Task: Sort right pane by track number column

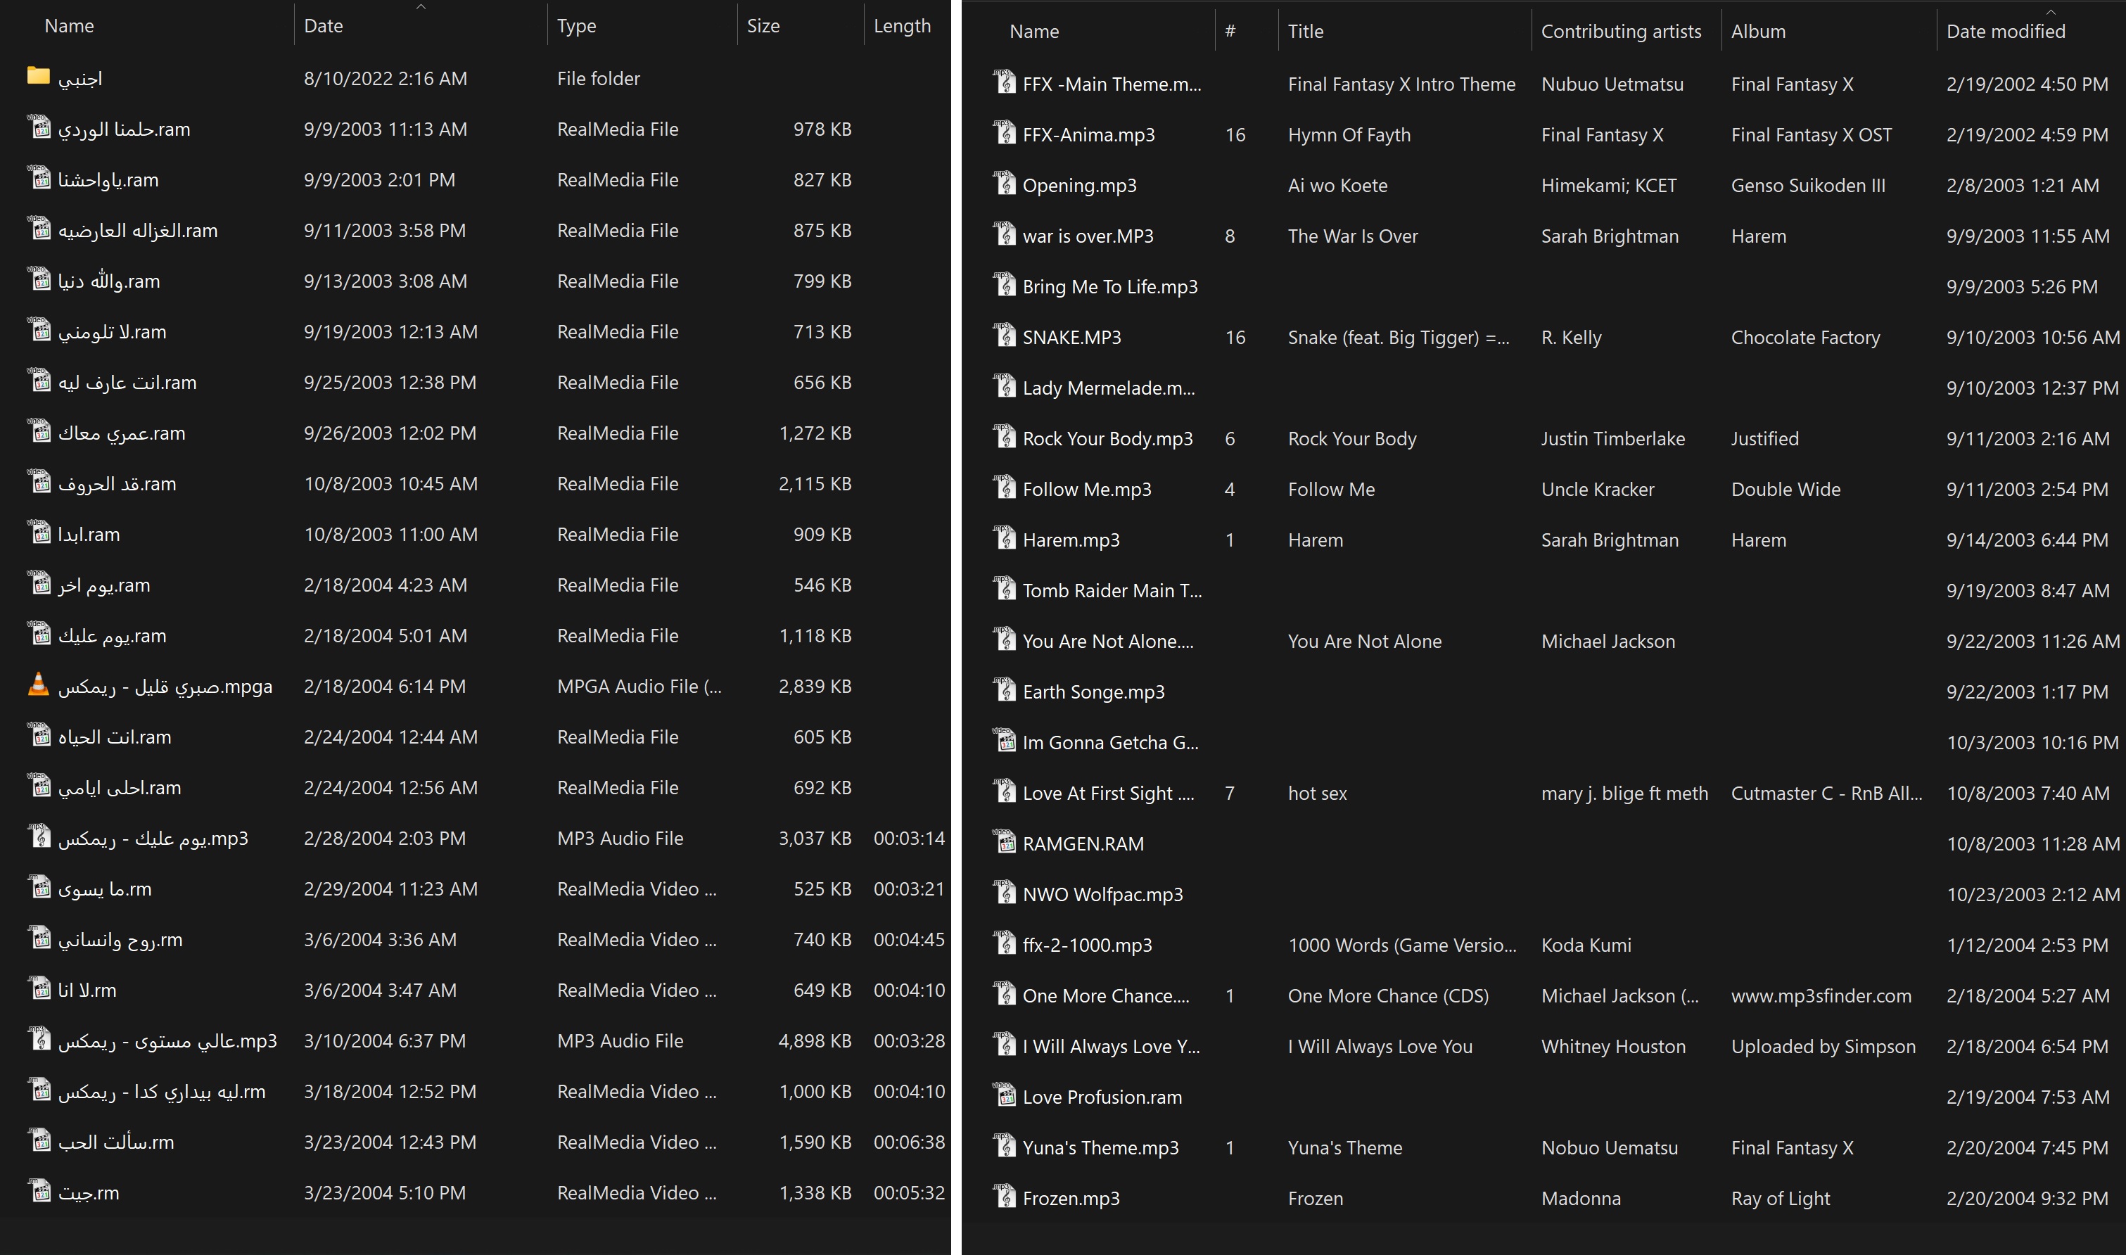Action: click(x=1230, y=31)
